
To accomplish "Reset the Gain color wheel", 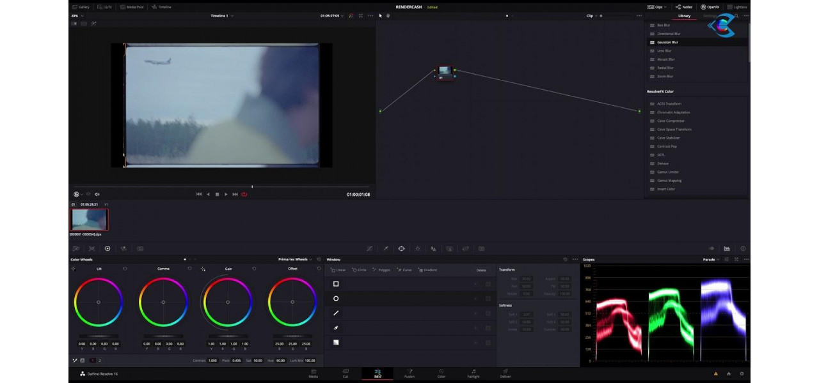I will point(254,269).
